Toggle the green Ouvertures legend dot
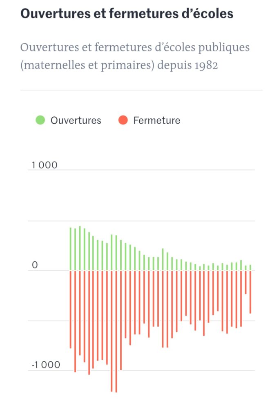Image resolution: width=279 pixels, height=418 pixels. [40, 120]
